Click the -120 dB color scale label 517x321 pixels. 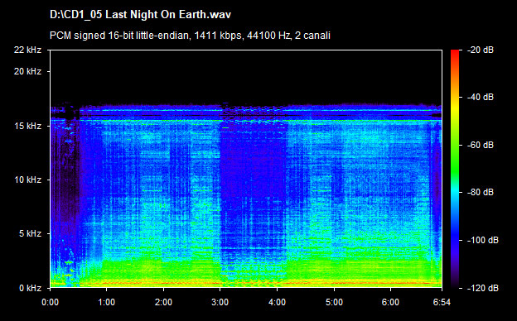pyautogui.click(x=483, y=288)
